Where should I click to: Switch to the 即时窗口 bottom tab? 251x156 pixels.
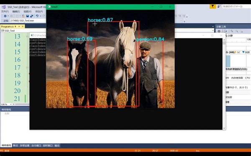48,146
